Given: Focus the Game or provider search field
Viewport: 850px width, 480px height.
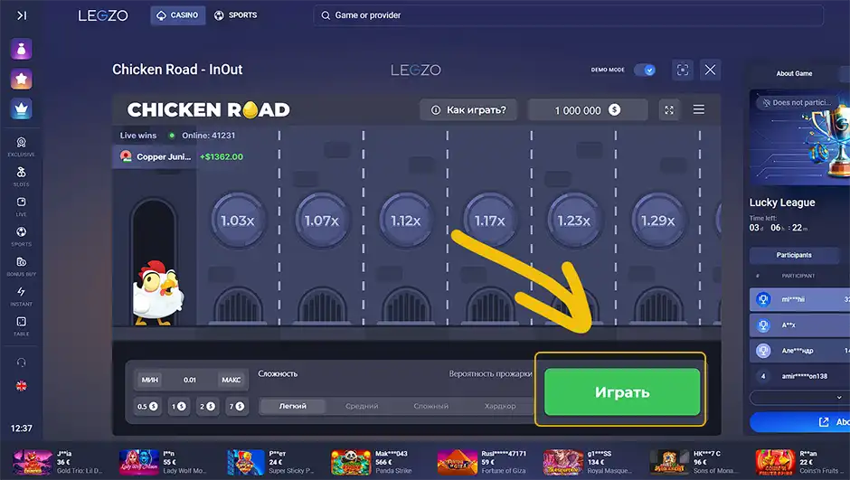Looking at the screenshot, I should click(x=568, y=15).
